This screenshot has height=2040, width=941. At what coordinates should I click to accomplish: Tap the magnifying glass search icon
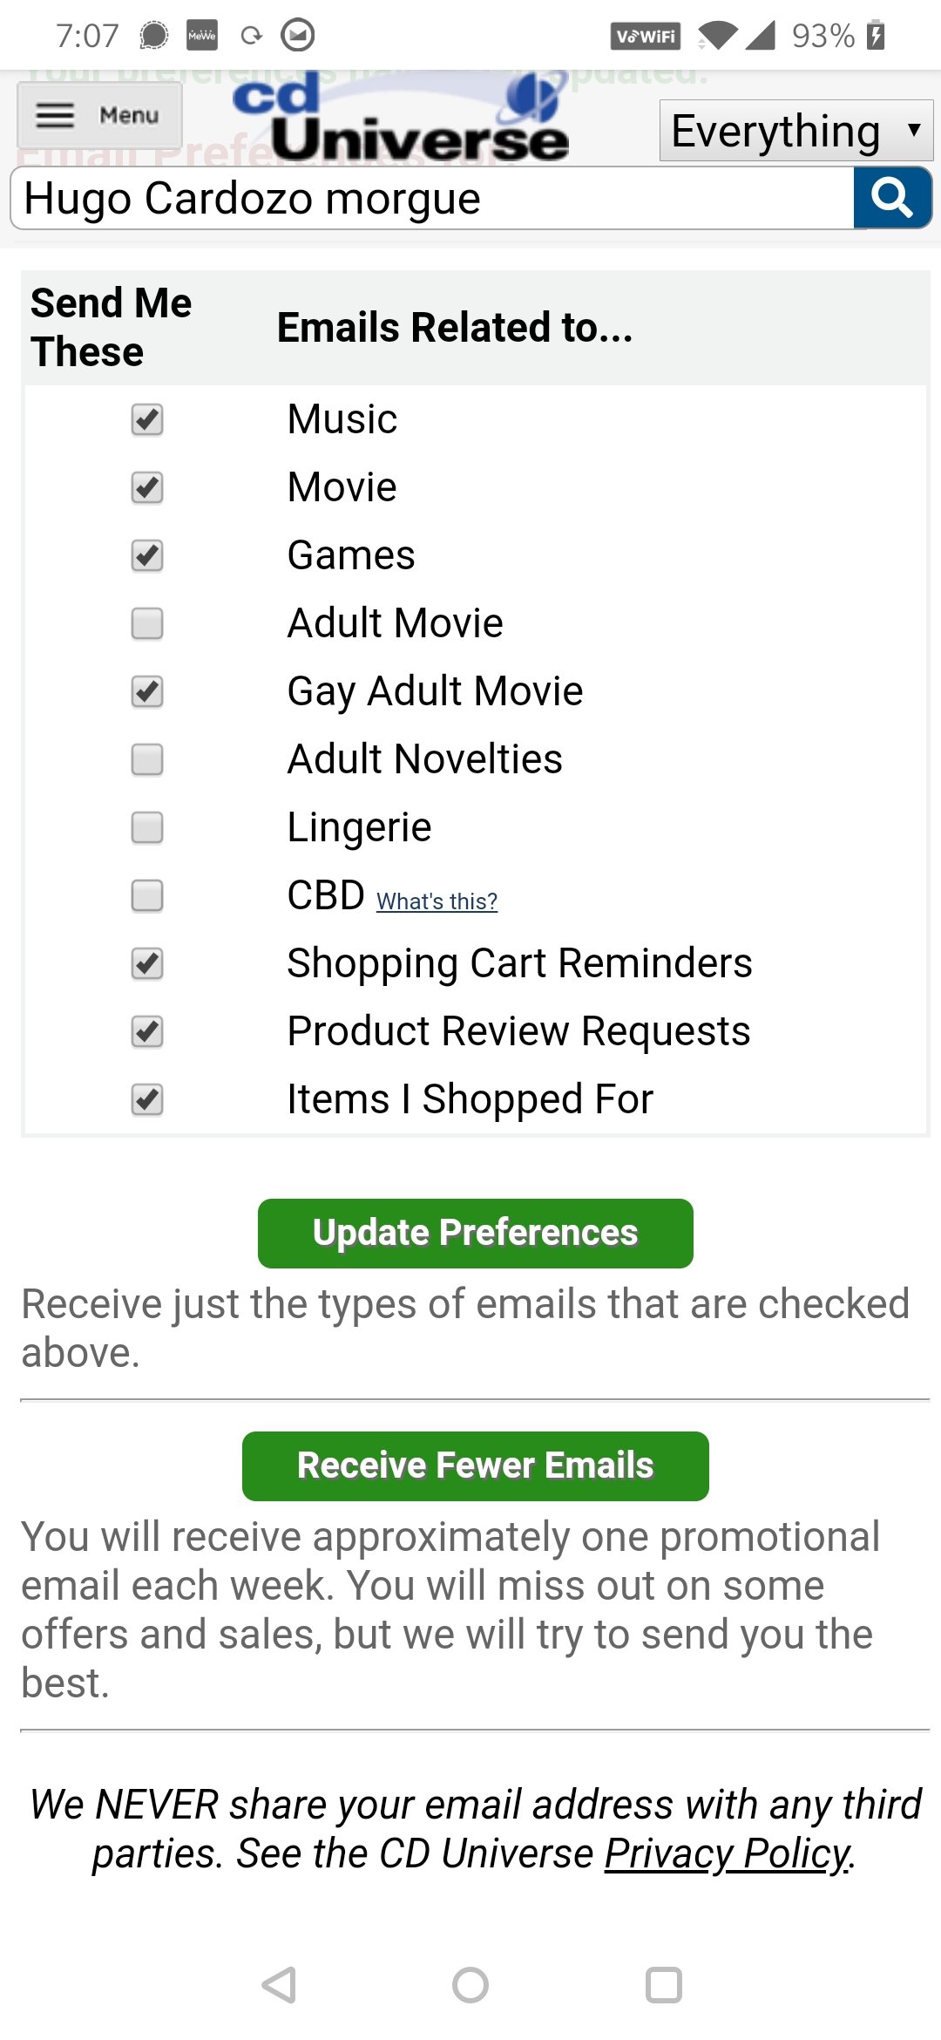pyautogui.click(x=891, y=198)
